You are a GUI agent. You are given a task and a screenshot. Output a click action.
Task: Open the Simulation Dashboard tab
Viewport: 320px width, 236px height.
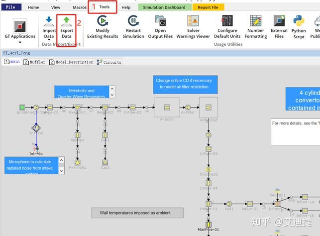tap(165, 7)
